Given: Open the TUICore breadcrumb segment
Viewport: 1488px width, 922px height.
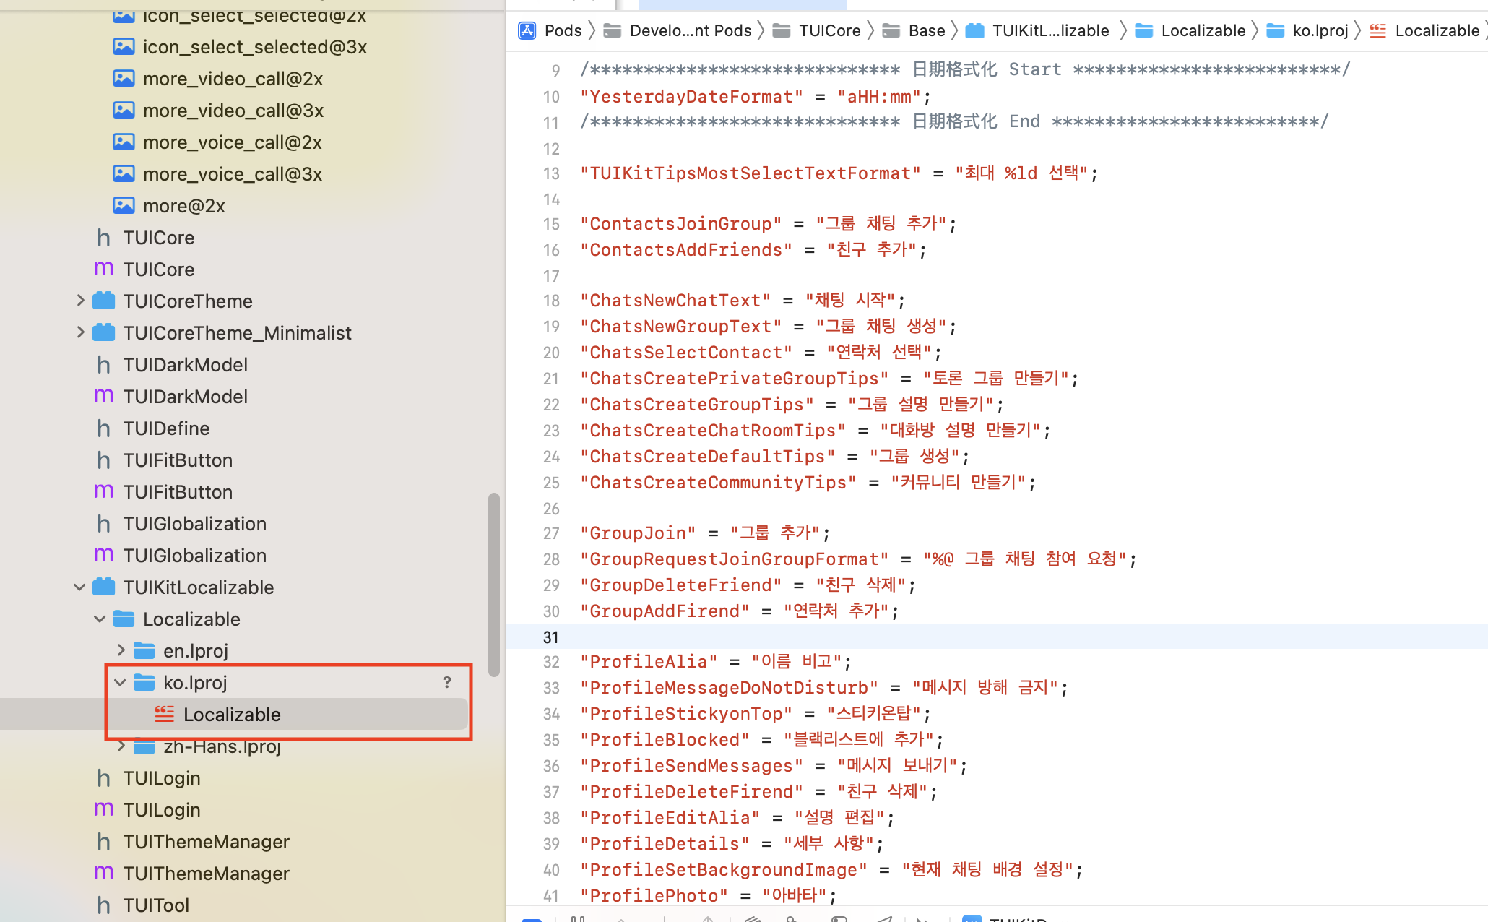Looking at the screenshot, I should pos(829,30).
